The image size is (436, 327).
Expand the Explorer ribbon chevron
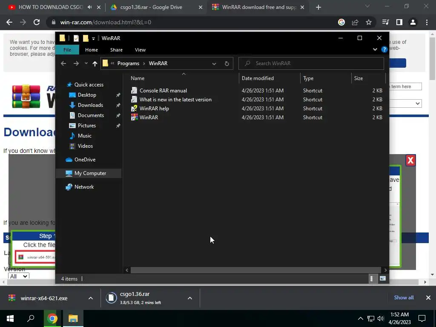pos(375,49)
